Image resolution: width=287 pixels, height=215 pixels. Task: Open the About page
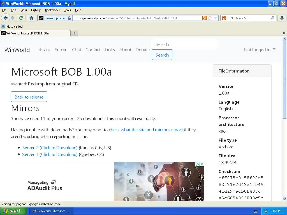click(x=125, y=50)
